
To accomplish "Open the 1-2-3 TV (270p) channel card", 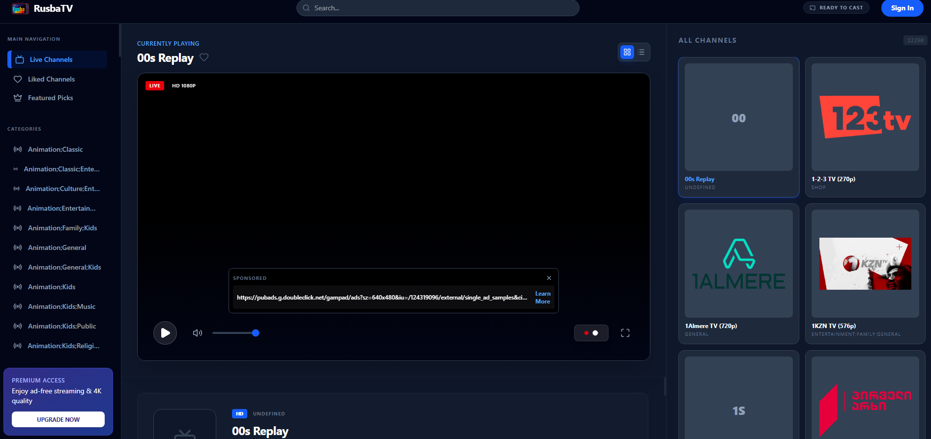I will click(865, 127).
